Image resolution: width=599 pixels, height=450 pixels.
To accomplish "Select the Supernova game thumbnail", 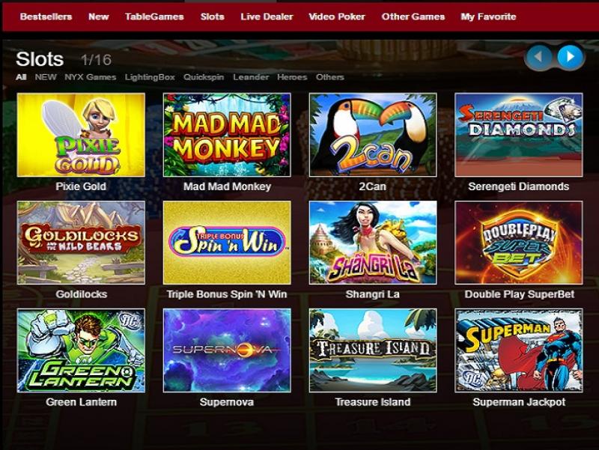I will click(227, 350).
